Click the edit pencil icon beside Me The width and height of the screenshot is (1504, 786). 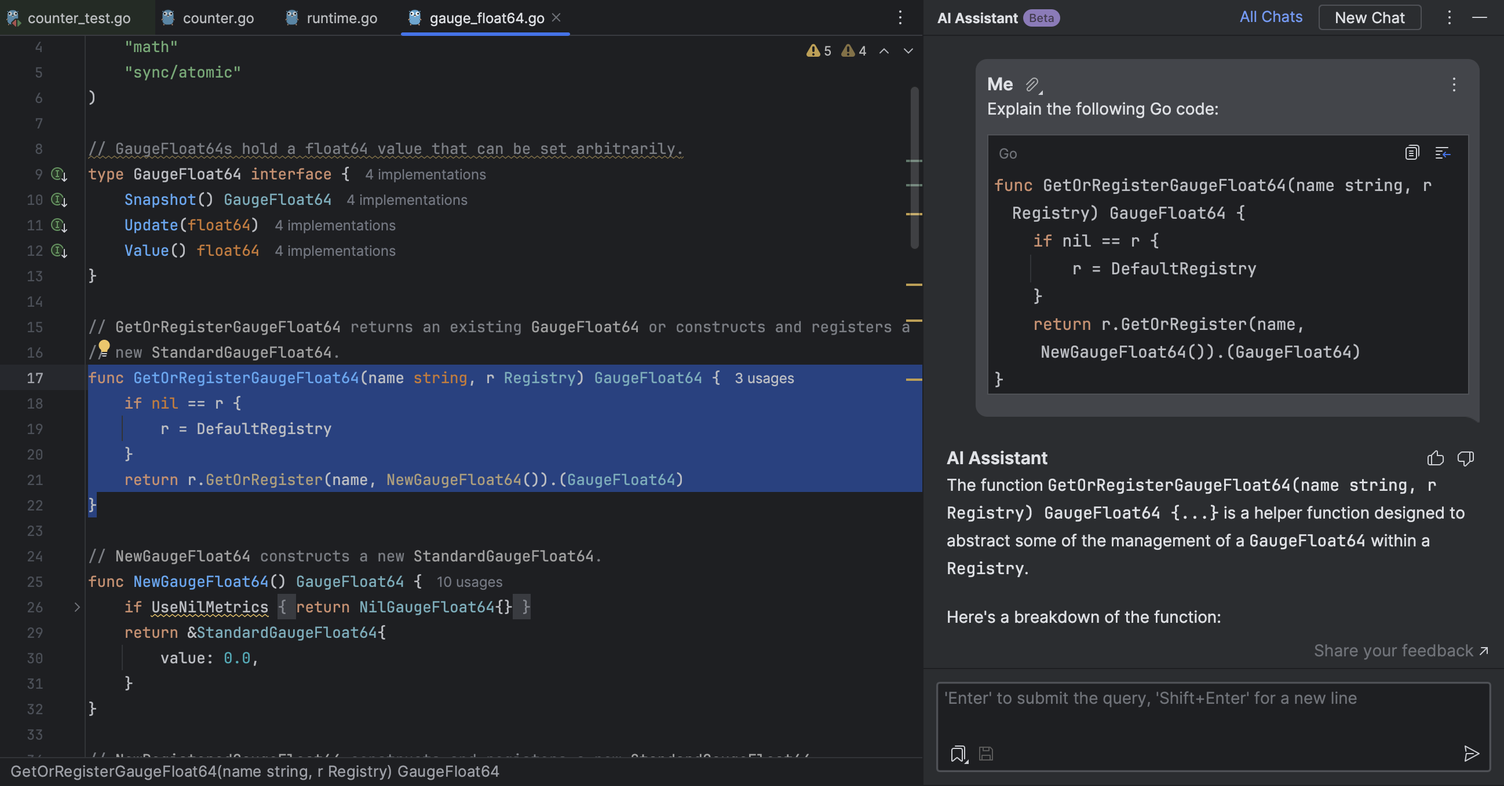click(x=1033, y=85)
